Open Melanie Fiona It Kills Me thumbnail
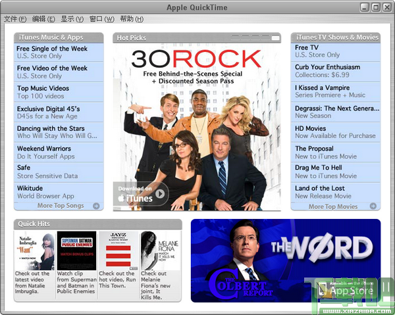This screenshot has height=315, width=395. 160,251
